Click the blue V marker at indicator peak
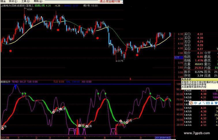Image resolution: width=218 pixels, height=140 pixels. pos(16,87)
